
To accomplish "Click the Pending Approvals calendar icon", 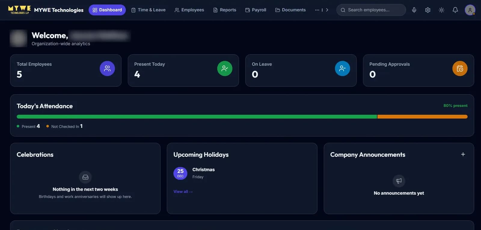I will coord(460,68).
